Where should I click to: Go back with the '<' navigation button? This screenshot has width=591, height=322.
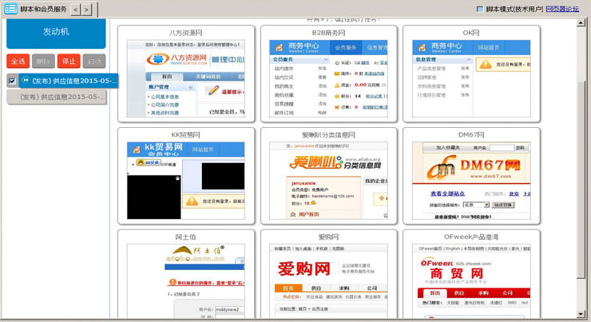(76, 10)
